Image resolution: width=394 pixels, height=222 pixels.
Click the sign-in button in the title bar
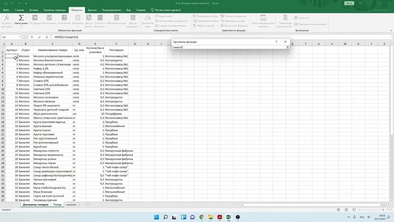[x=349, y=3]
